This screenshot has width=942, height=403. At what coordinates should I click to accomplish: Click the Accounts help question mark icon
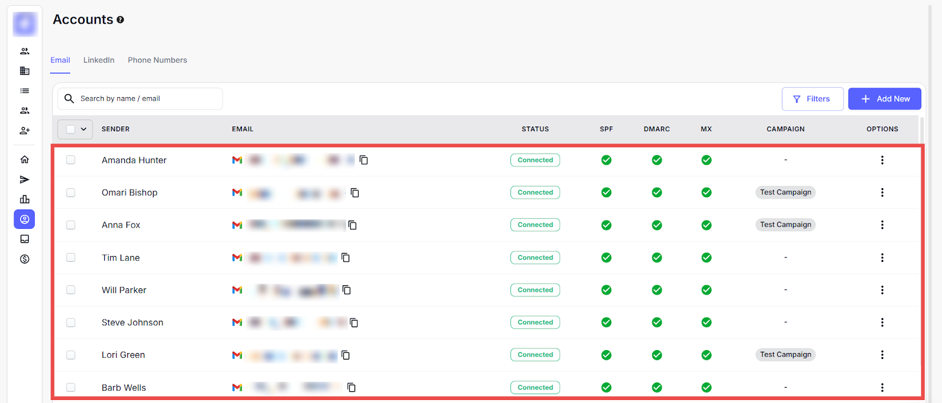[120, 20]
